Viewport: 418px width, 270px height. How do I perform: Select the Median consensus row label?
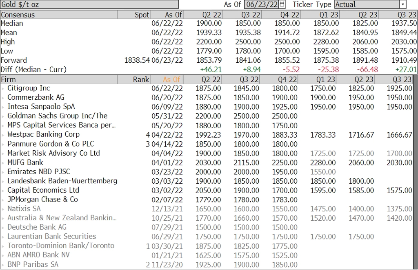point(12,23)
